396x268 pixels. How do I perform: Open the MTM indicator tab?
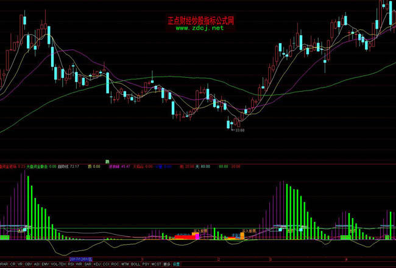pyautogui.click(x=125, y=264)
